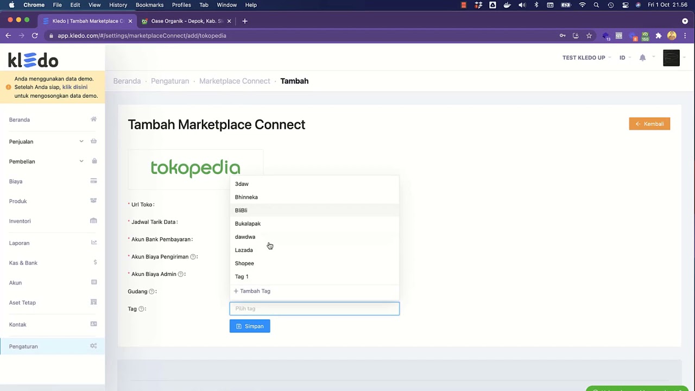Screen dimensions: 695x391
Task: Switch to Oase Organik browser tab
Action: click(x=186, y=21)
